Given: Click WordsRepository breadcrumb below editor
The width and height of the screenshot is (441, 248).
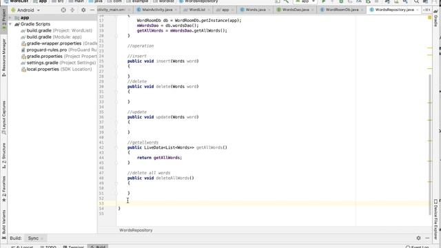Looking at the screenshot, I should [x=136, y=230].
